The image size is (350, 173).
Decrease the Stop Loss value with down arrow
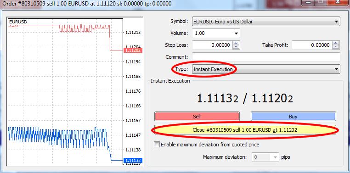coord(236,47)
